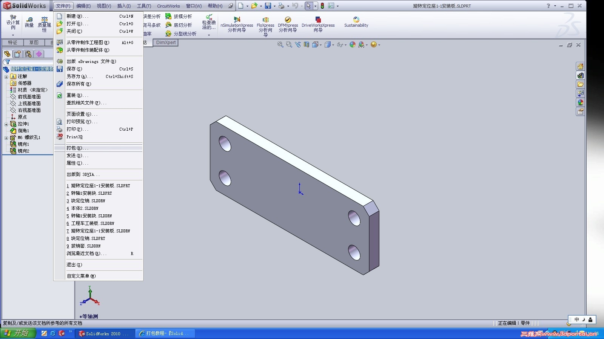Open the 测量 measure tool
This screenshot has width=604, height=339.
(29, 22)
